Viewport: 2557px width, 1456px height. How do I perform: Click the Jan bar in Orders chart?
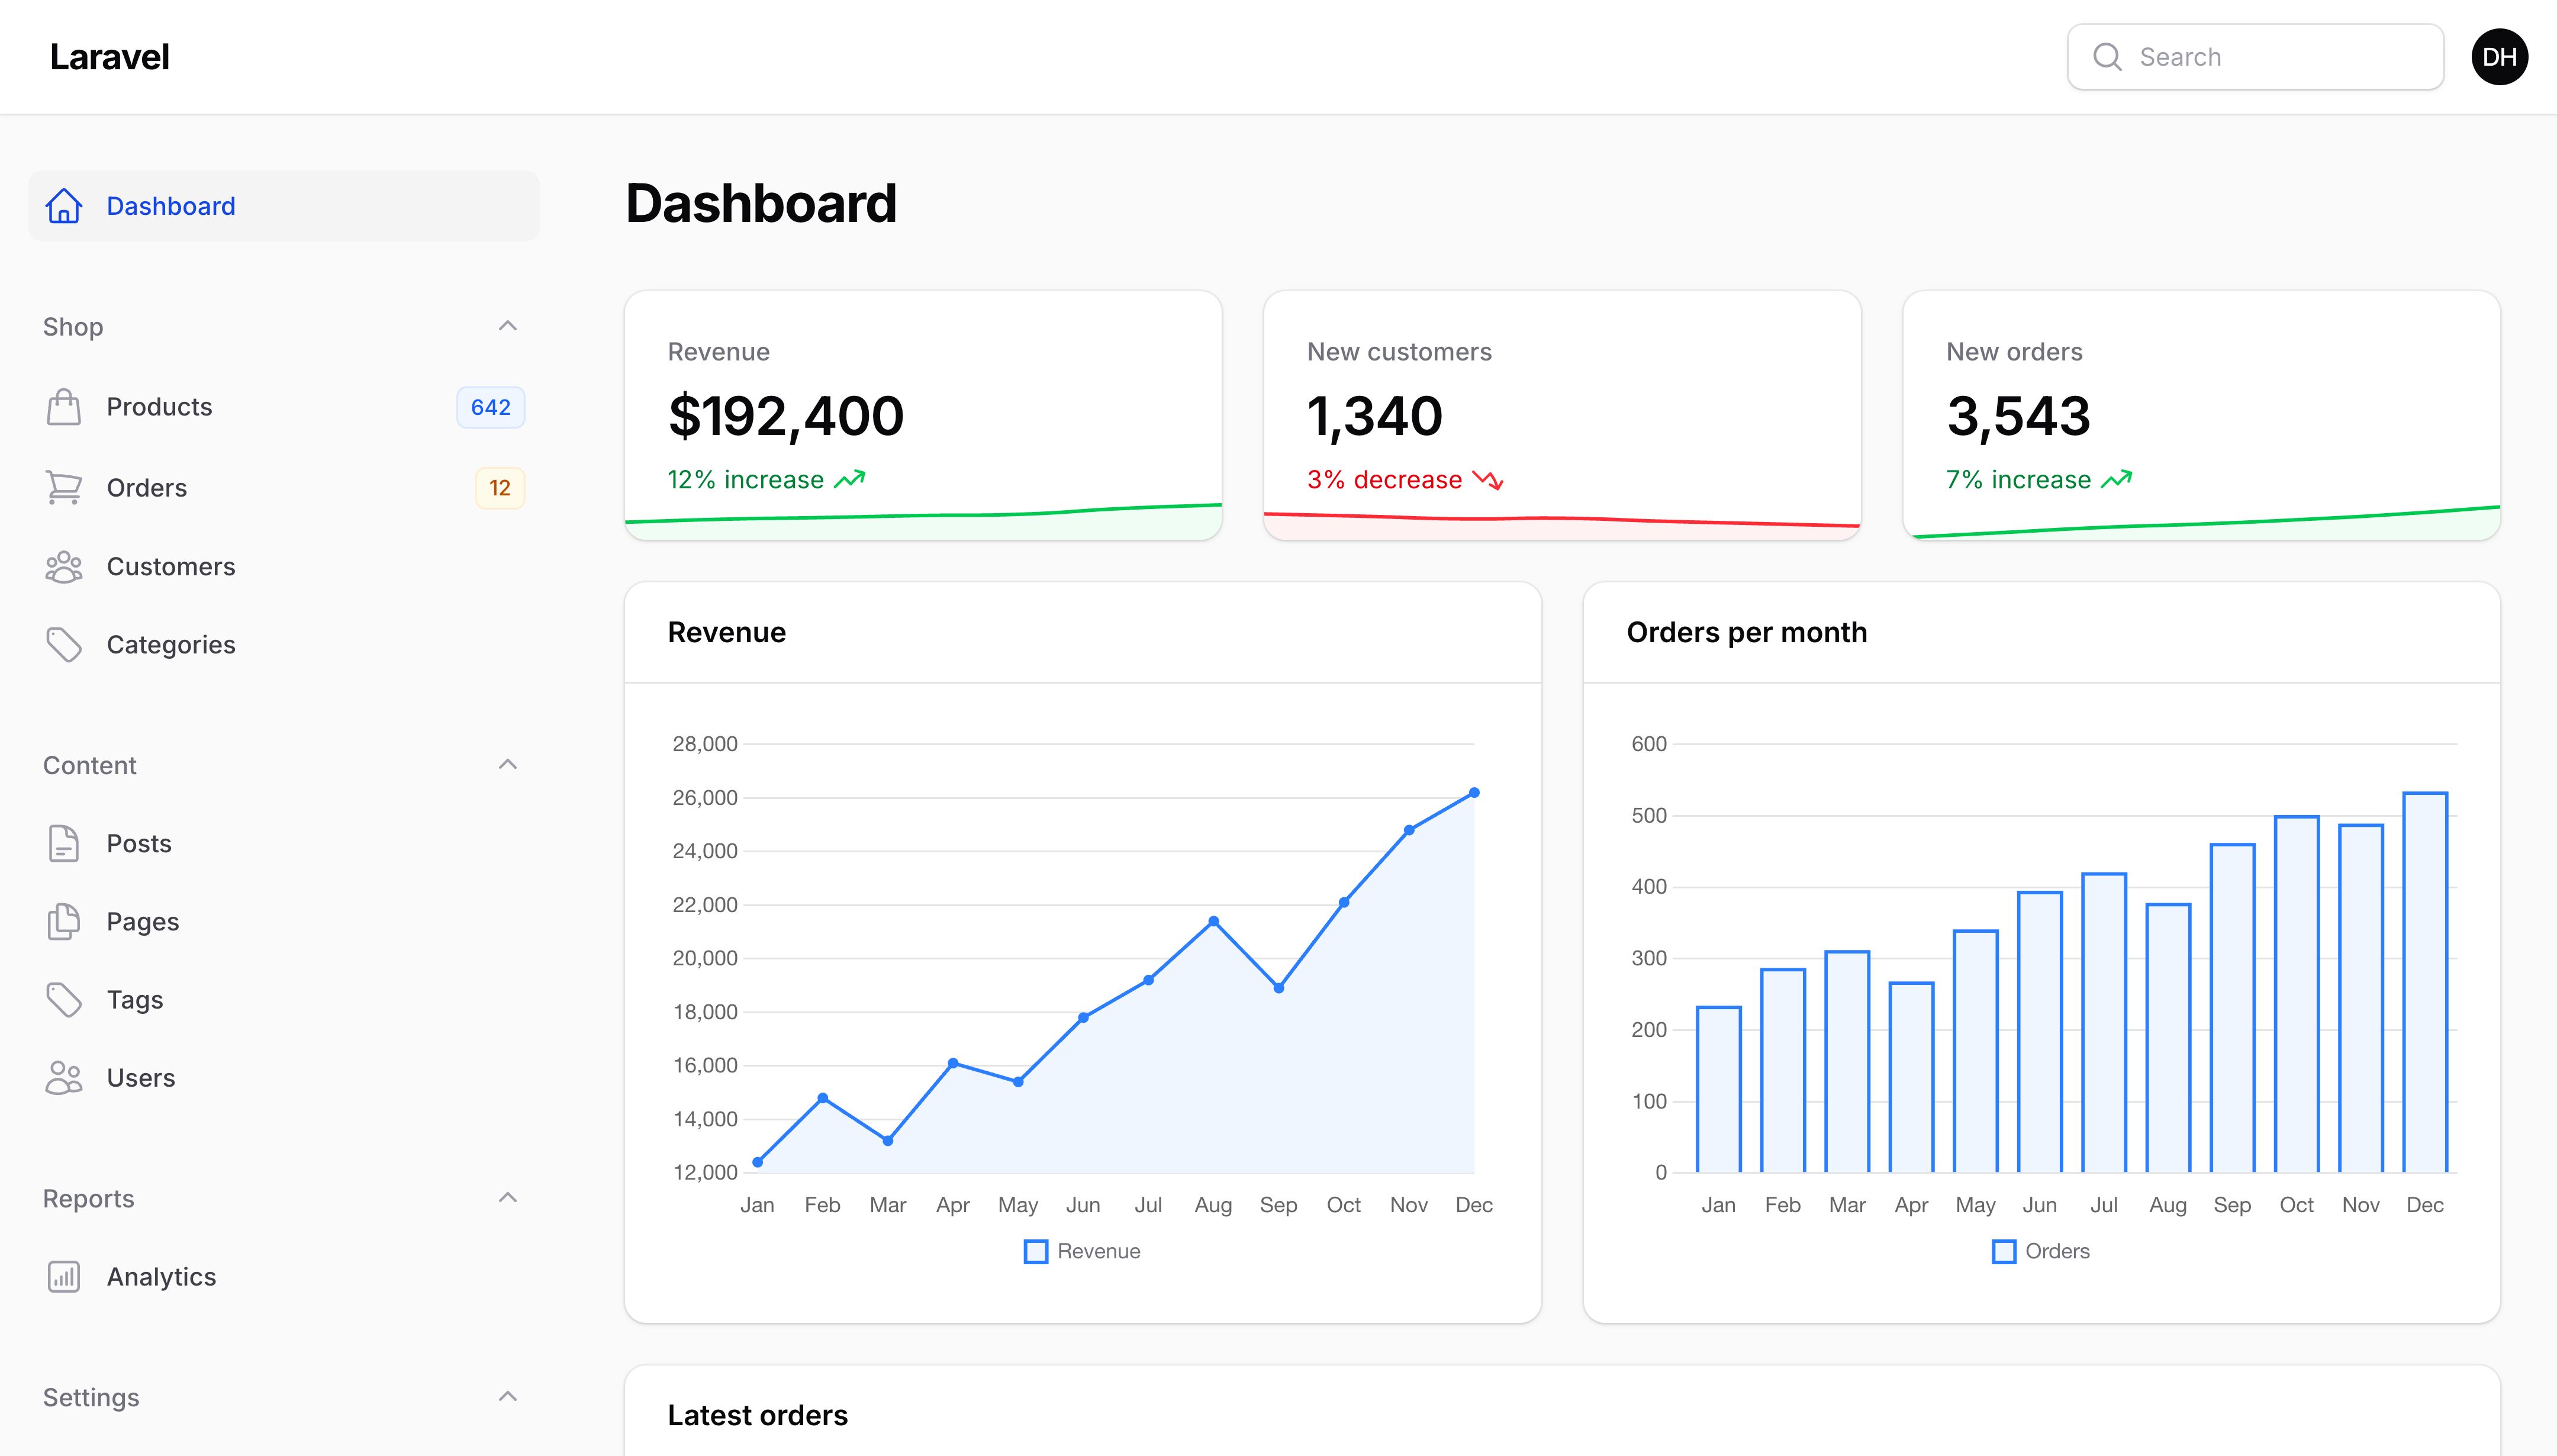point(1719,1090)
